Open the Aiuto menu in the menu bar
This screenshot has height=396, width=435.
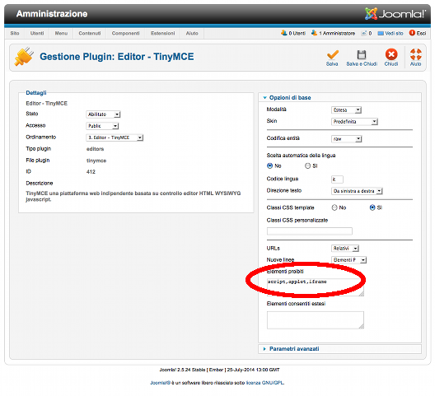[x=192, y=33]
